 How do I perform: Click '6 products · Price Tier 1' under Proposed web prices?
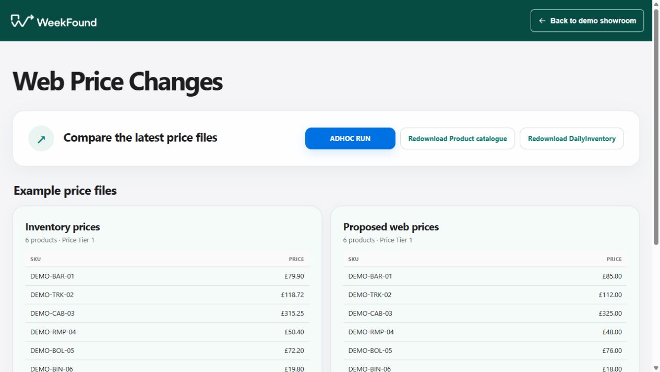point(378,240)
